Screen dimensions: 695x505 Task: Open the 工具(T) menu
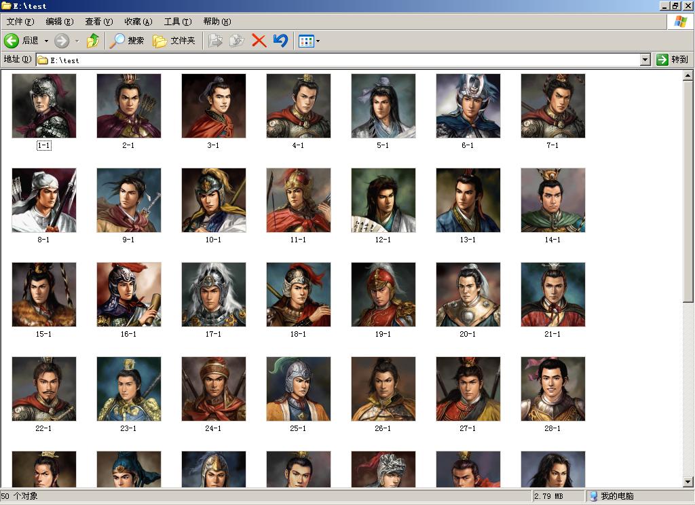click(178, 22)
